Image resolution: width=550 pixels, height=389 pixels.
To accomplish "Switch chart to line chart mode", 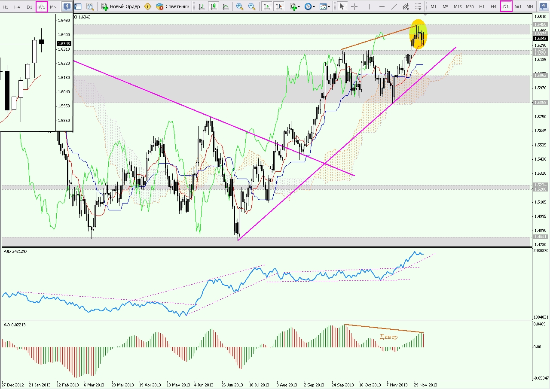I will pyautogui.click(x=226, y=6).
